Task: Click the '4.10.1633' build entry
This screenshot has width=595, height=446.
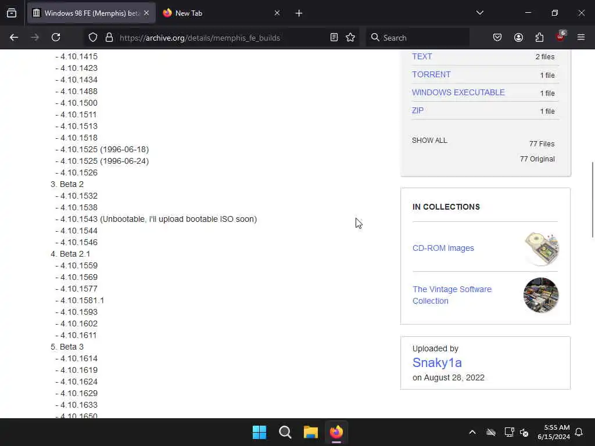Action: tap(79, 405)
